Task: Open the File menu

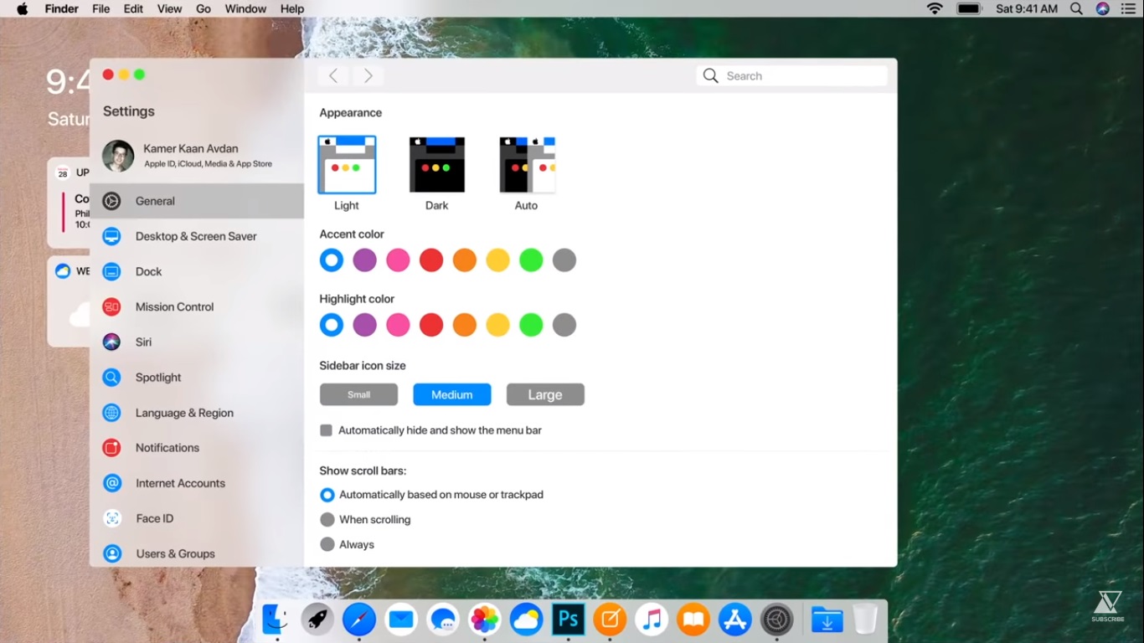Action: [101, 8]
